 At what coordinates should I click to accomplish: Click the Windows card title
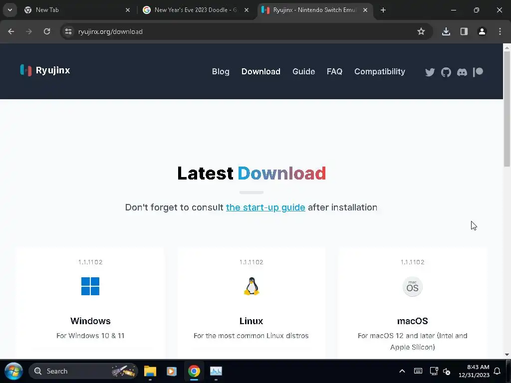90,321
